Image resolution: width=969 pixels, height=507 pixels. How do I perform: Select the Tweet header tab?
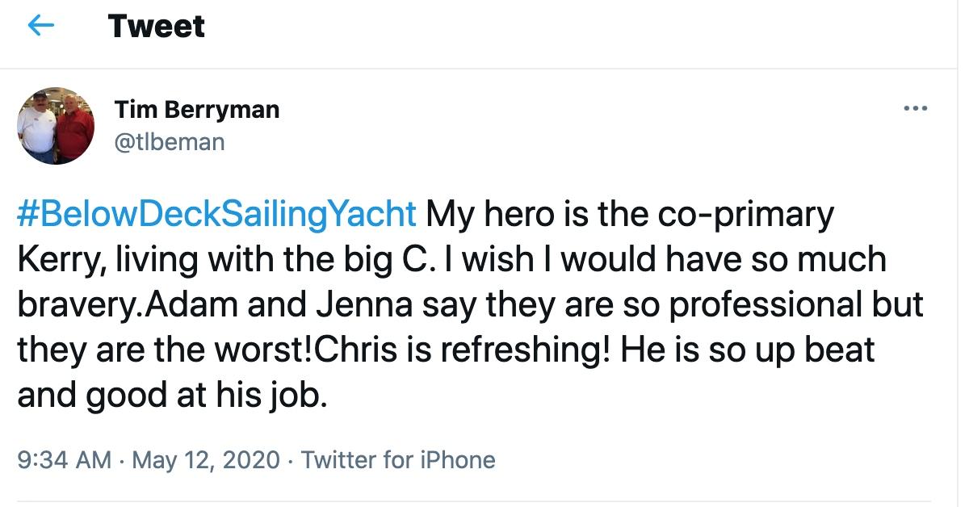click(156, 26)
